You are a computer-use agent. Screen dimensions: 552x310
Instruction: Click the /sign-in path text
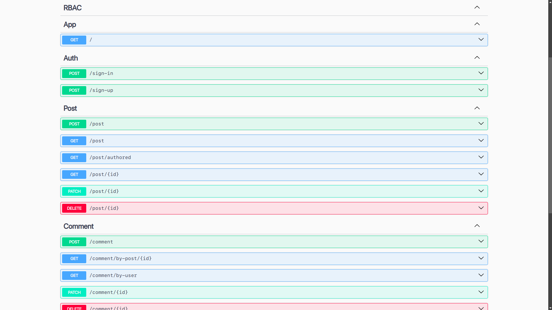pyautogui.click(x=101, y=73)
